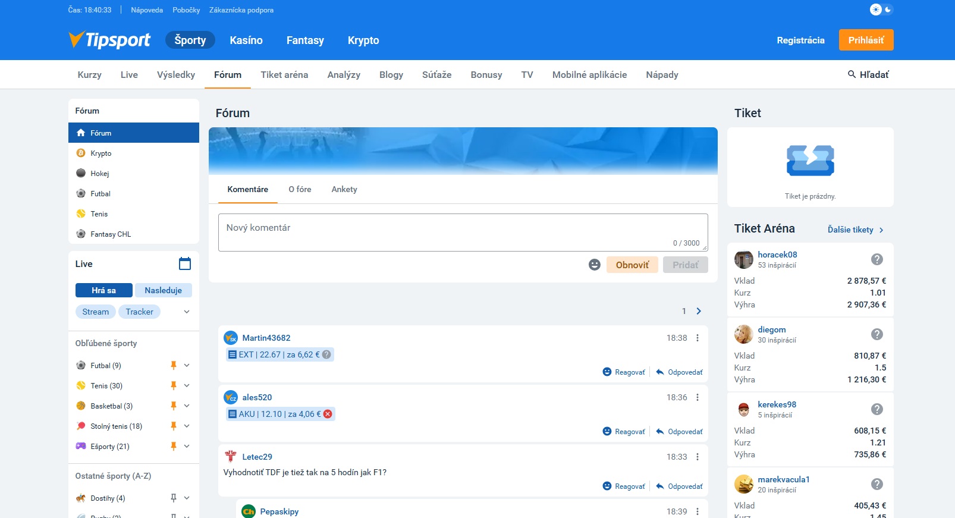
Task: Open more options on Martin43682 comment
Action: tap(698, 338)
